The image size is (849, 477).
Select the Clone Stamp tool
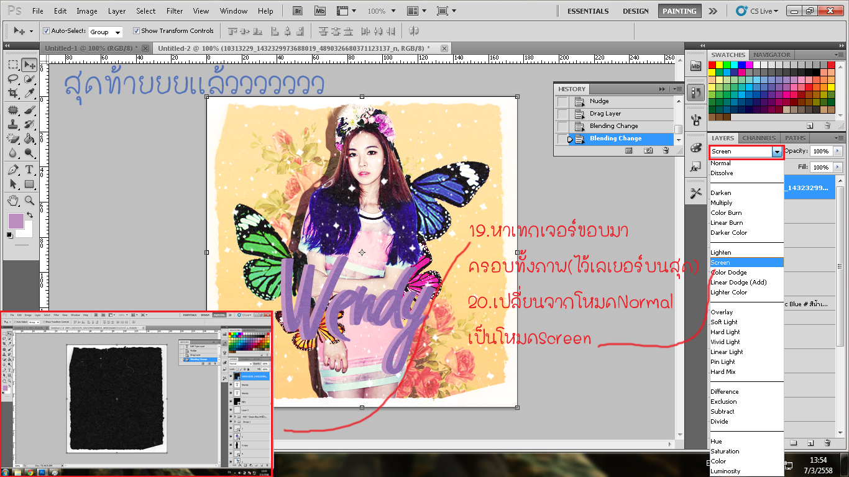[12, 124]
